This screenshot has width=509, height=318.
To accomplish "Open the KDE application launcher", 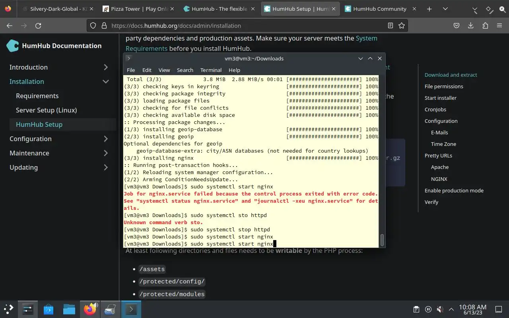I will tap(9, 309).
